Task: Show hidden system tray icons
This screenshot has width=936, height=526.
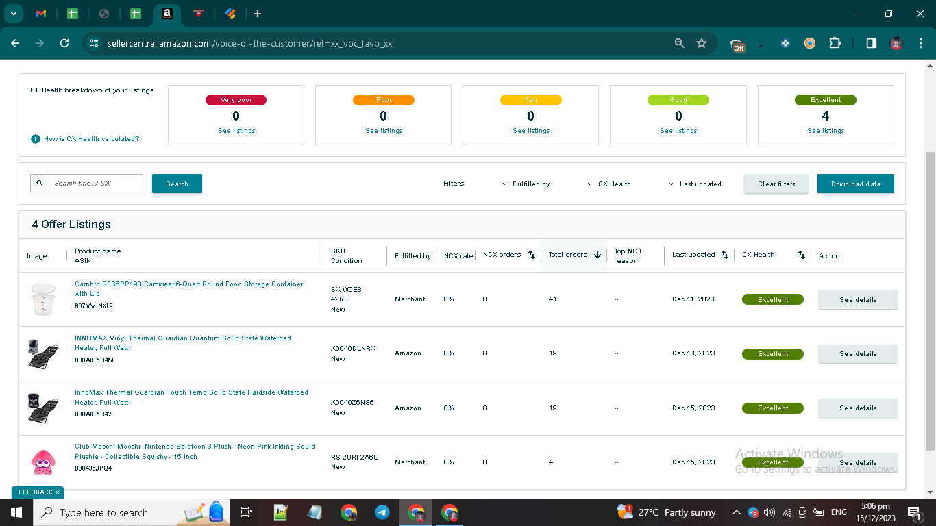Action: pos(737,512)
